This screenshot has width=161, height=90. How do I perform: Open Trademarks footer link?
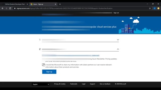pyautogui.click(x=74, y=84)
